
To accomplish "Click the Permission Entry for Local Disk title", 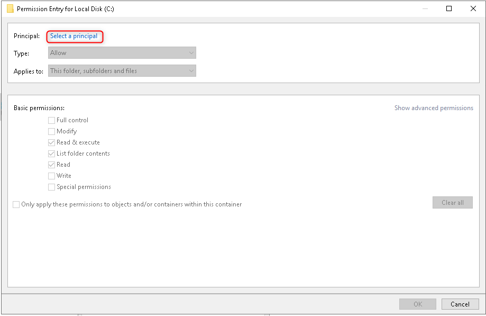I will [66, 8].
